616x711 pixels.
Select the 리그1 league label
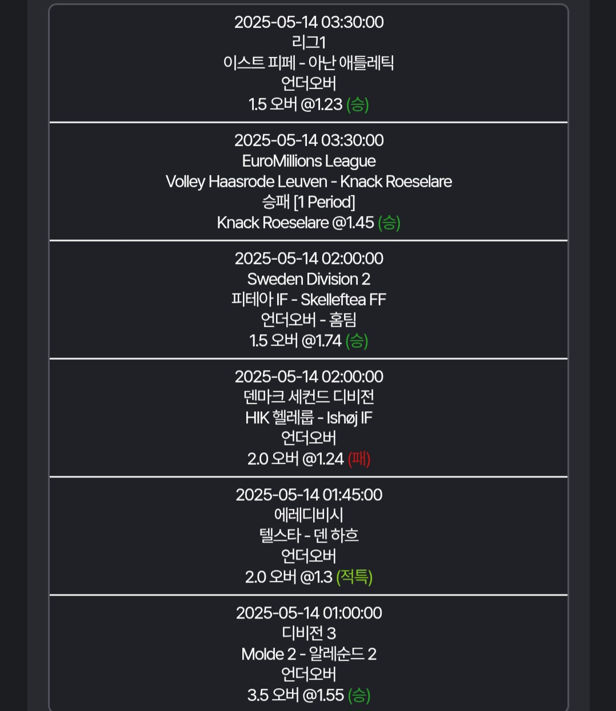[x=309, y=42]
